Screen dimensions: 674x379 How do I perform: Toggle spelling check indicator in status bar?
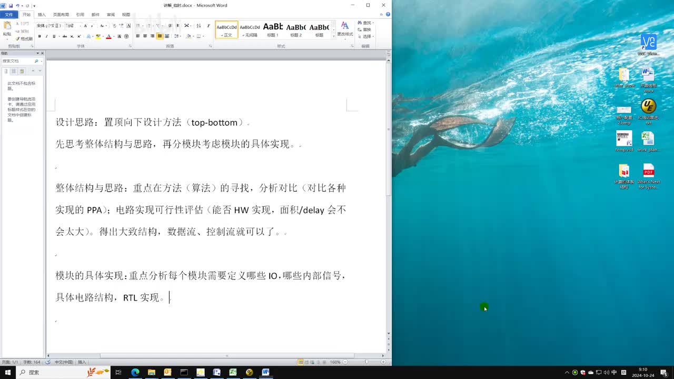pyautogui.click(x=48, y=362)
